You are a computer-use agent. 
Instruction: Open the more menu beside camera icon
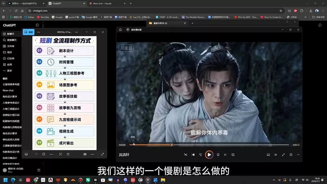pos(93,154)
